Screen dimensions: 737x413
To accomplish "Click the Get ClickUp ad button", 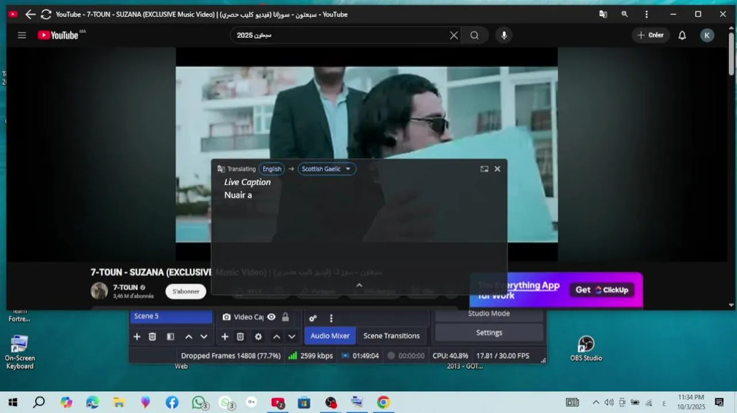I will point(602,290).
